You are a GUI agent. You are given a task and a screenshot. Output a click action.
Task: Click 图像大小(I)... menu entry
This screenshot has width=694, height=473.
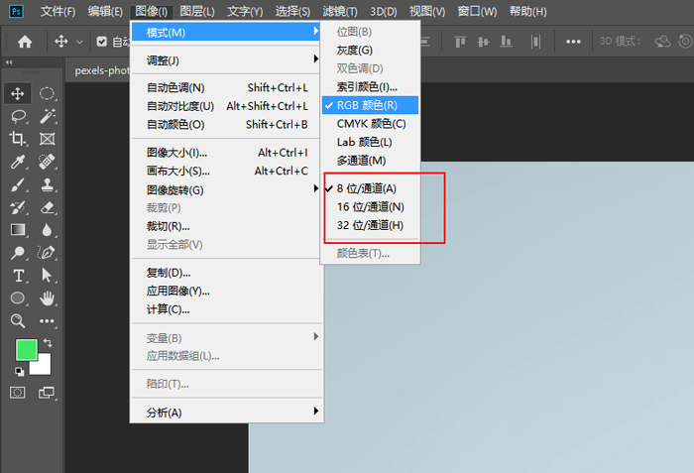(226, 153)
